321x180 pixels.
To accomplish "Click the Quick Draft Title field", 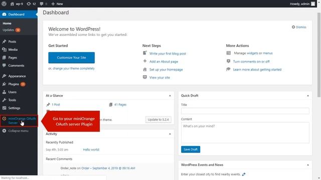I will click(245, 111).
